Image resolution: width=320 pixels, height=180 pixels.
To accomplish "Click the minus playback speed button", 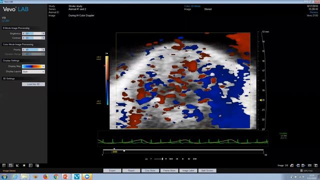I will (151, 159).
